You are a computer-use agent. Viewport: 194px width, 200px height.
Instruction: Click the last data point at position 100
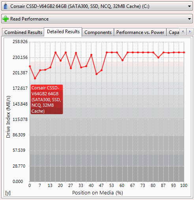pos(184,53)
